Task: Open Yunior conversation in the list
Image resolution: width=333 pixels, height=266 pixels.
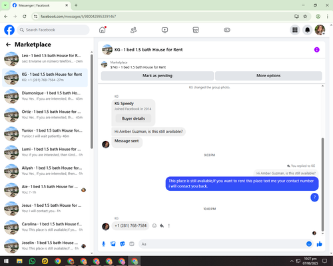Action: (x=45, y=134)
